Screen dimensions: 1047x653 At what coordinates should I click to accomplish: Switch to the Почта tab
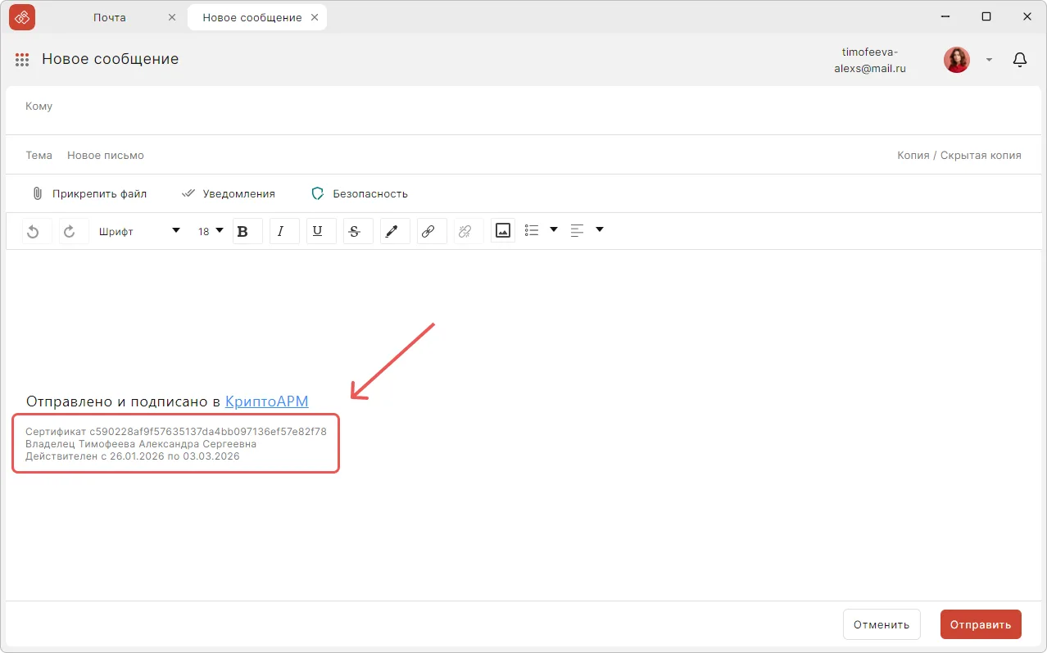[109, 17]
